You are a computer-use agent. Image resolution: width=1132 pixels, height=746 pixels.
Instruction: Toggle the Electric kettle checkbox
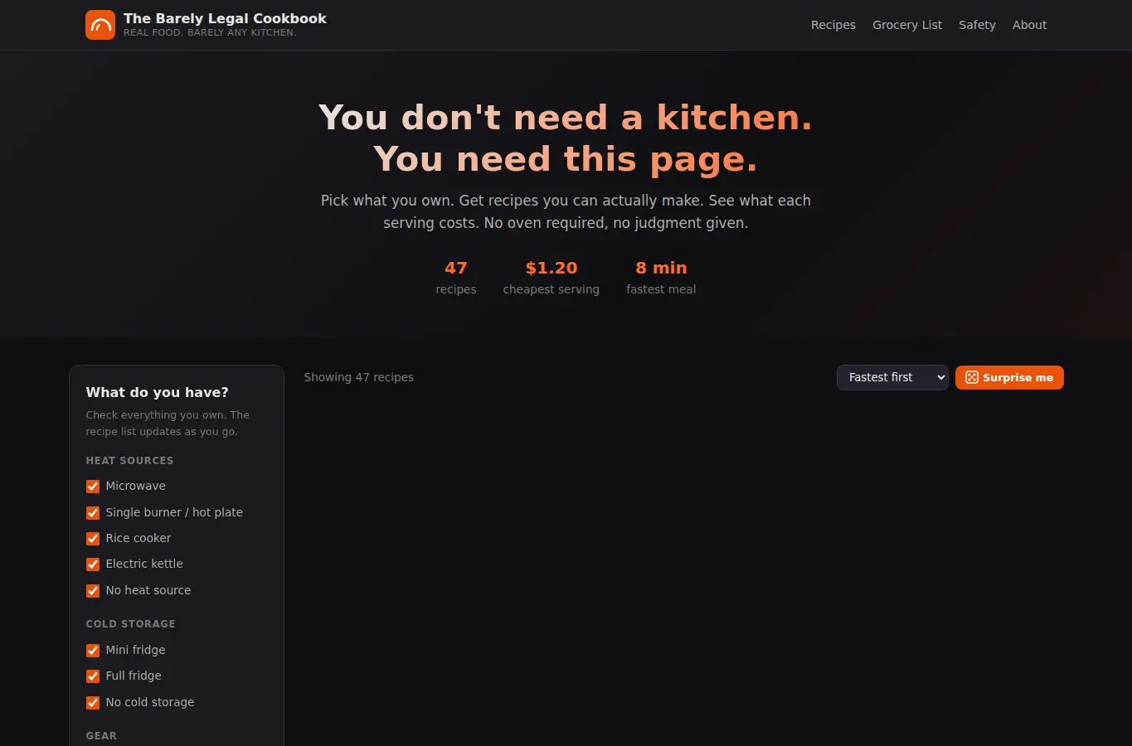[x=93, y=564]
